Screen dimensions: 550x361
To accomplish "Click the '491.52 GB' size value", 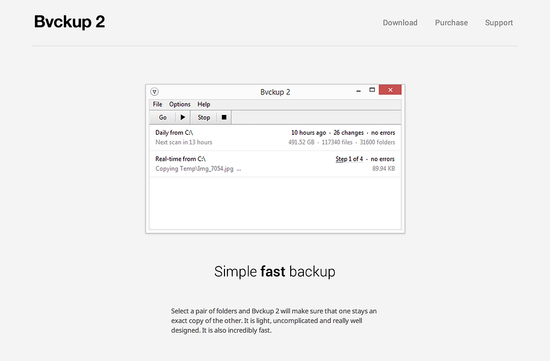I will 301,142.
